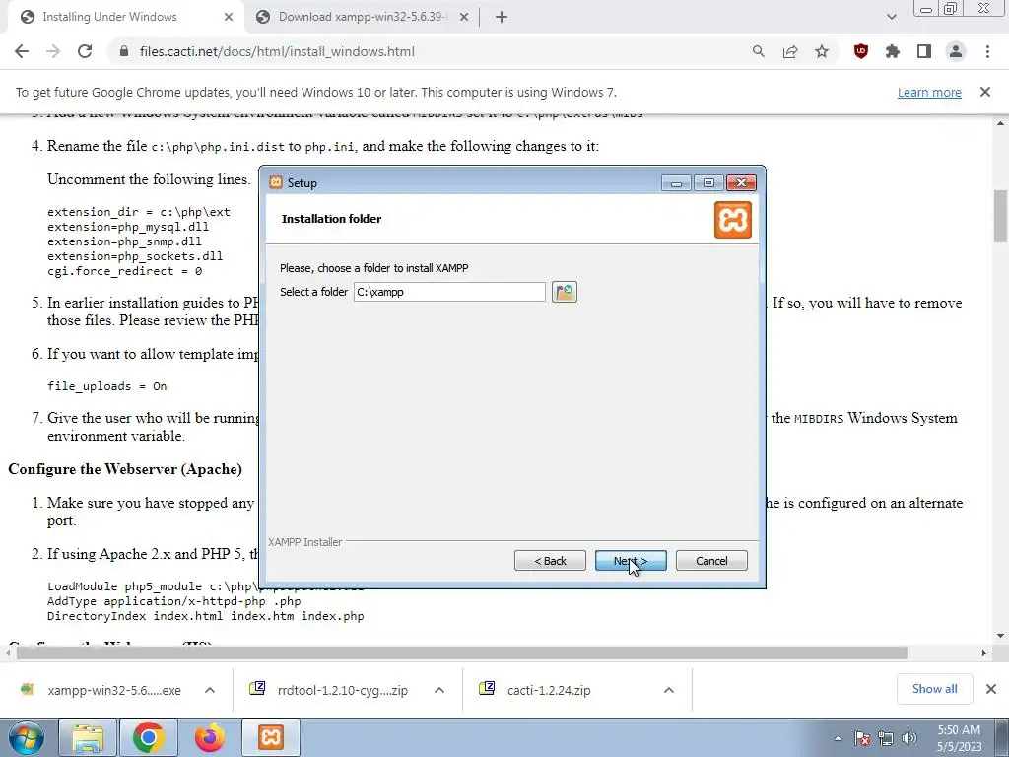Cancel the XAMPP installation
The image size is (1009, 757).
(711, 561)
